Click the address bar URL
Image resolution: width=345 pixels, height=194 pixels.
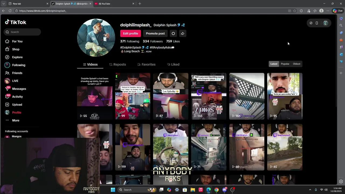point(43,11)
